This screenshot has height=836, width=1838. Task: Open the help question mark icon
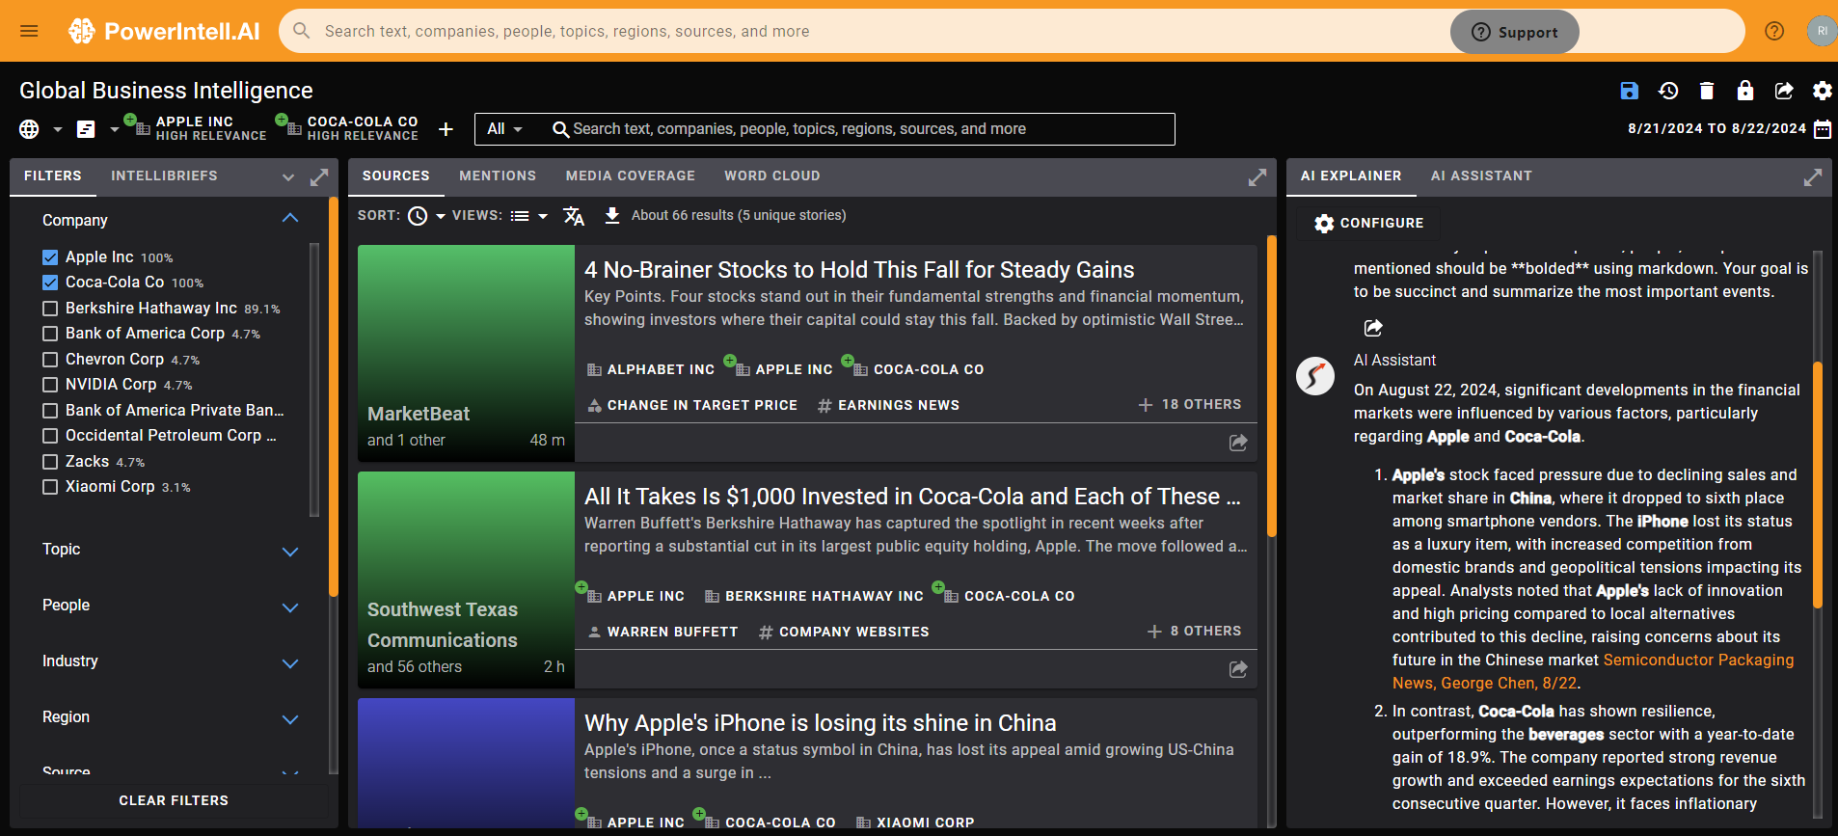(x=1774, y=31)
